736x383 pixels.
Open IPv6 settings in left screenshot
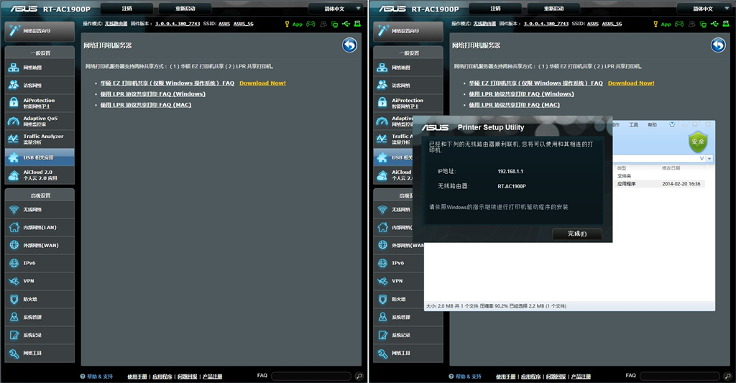tap(40, 263)
